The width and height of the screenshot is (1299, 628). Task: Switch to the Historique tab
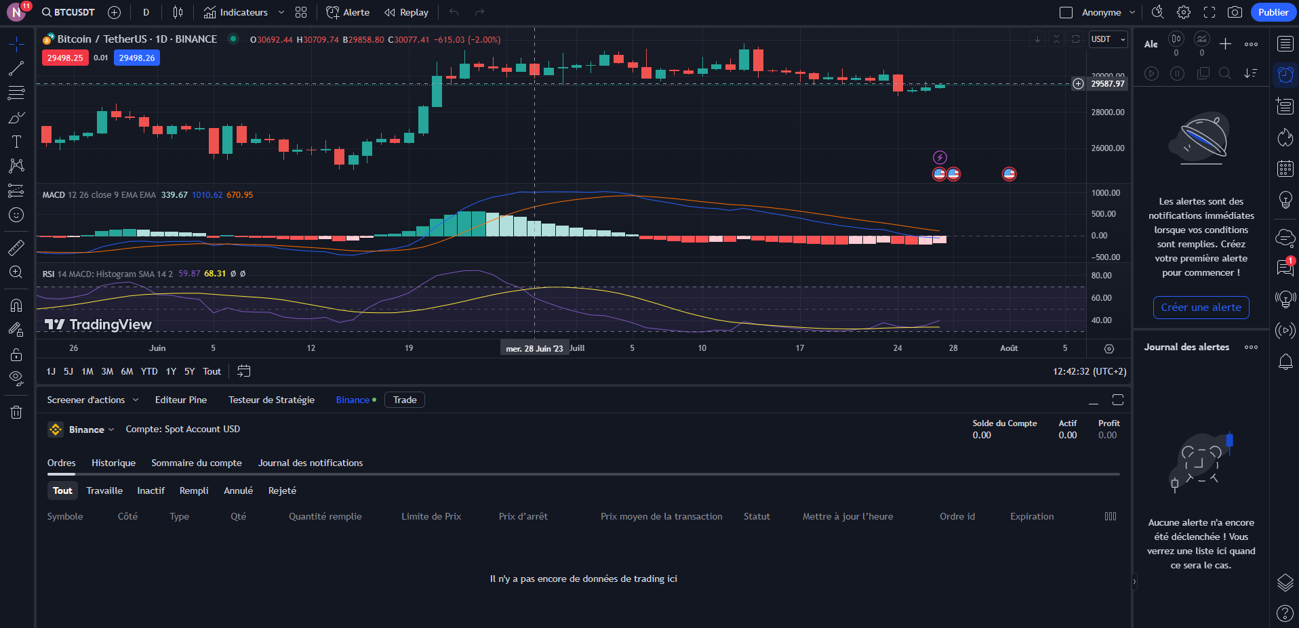click(x=113, y=463)
